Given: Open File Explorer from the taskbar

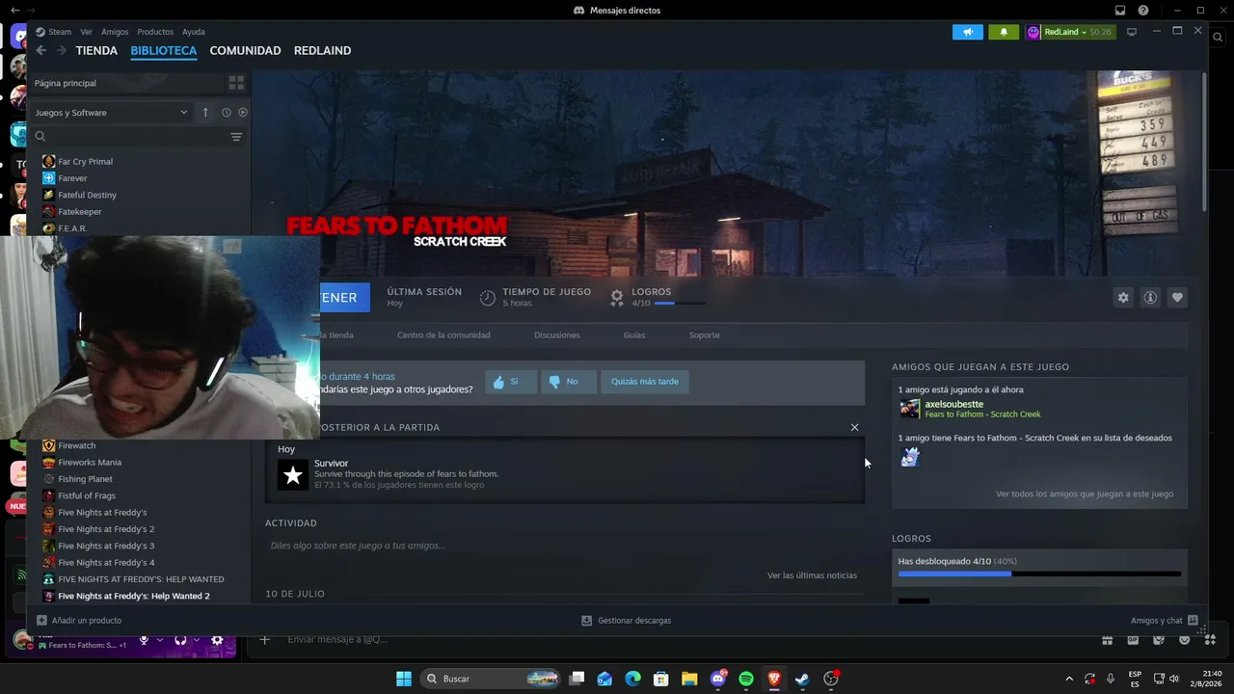Looking at the screenshot, I should (689, 679).
